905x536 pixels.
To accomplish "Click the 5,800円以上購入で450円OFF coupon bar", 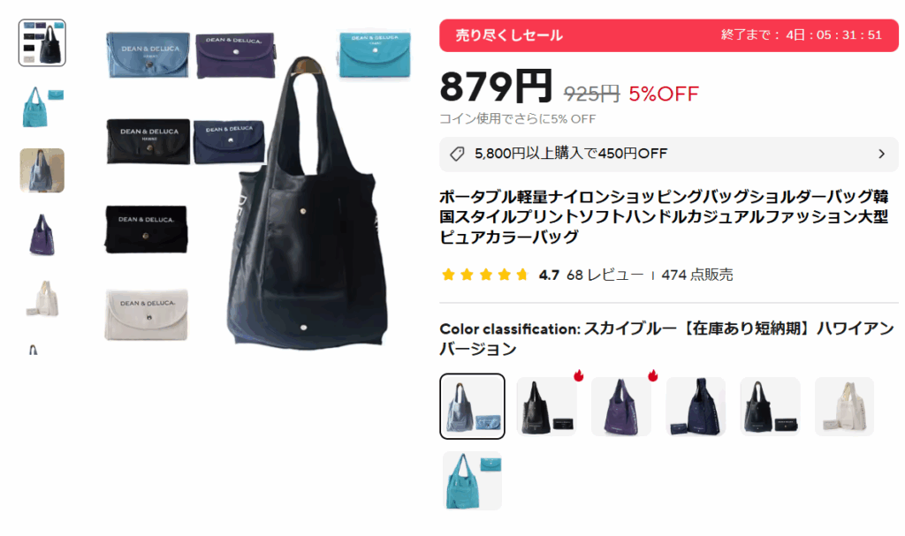I will 669,154.
